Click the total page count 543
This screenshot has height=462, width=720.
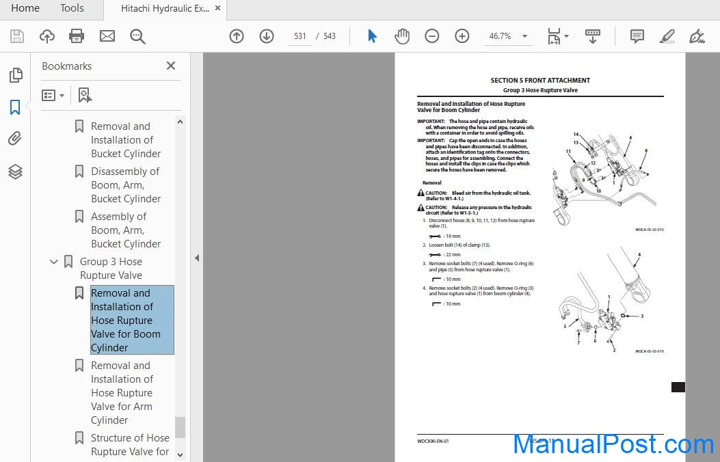tap(330, 36)
